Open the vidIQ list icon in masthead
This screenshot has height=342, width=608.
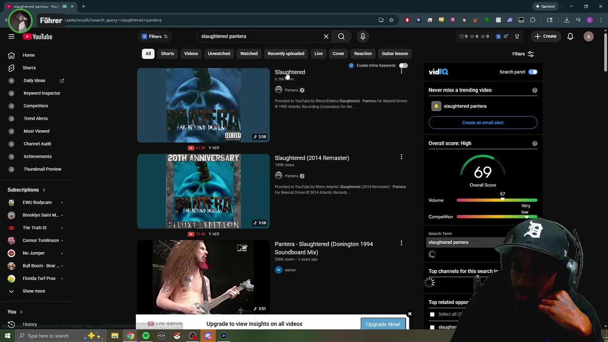tap(506, 37)
